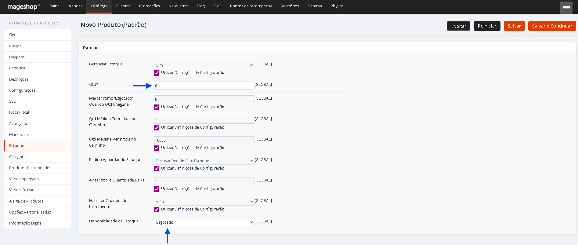Select the SEO sidebar tab
The height and width of the screenshot is (245, 578).
38,101
